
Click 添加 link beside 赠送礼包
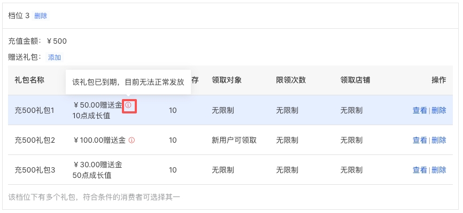55,58
